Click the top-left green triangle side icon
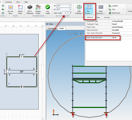The width and height of the screenshot is (132, 120). coord(3,6)
